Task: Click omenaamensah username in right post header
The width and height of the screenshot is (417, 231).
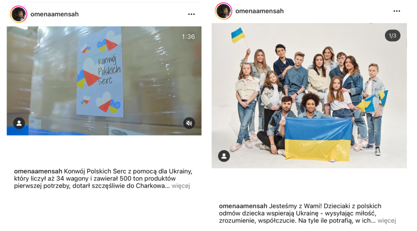Action: tap(259, 11)
